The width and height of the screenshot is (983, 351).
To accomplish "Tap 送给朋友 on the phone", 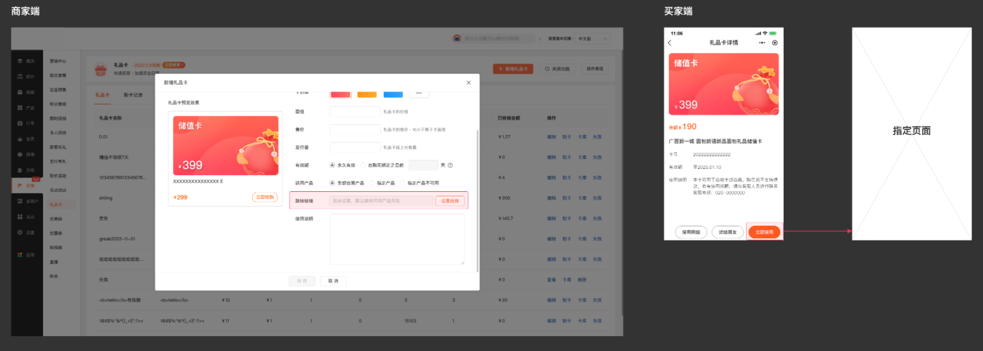I will pos(727,232).
